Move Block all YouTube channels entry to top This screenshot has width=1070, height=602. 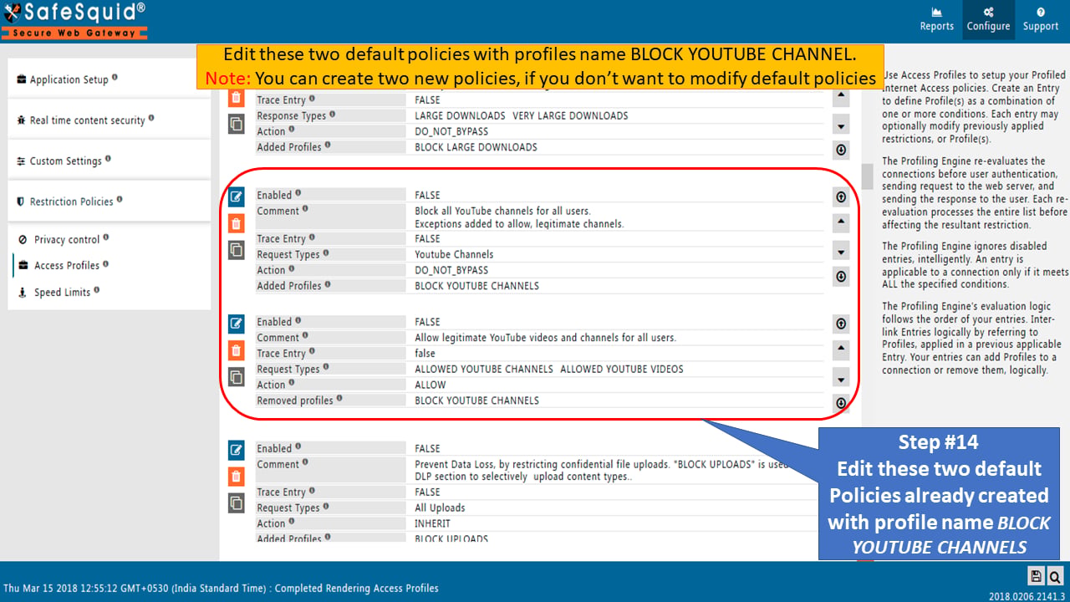tap(841, 197)
